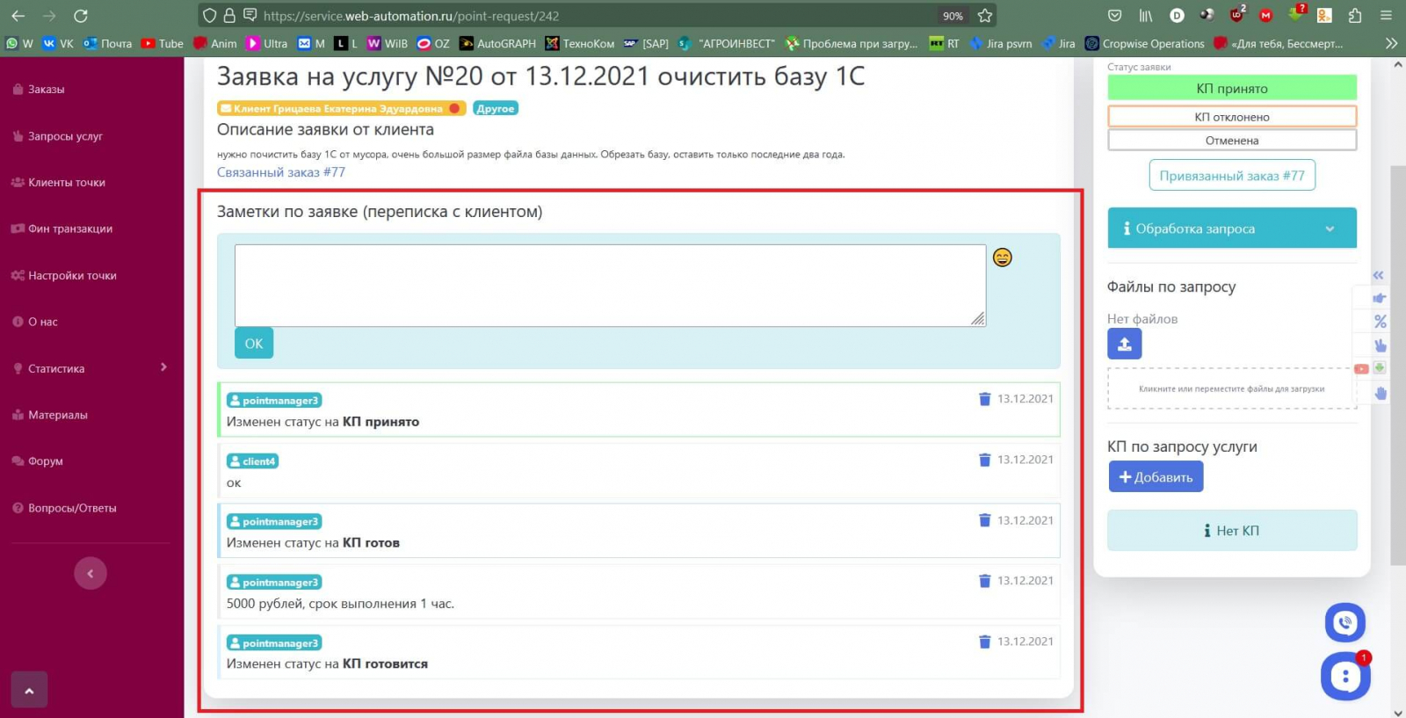Image resolution: width=1406 pixels, height=718 pixels.
Task: Open the 'AutoGRAPH' bookmark
Action: click(497, 43)
